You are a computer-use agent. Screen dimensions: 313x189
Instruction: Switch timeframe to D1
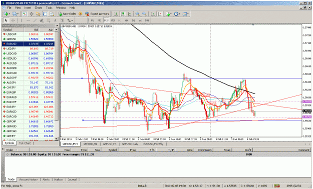(x=133, y=20)
